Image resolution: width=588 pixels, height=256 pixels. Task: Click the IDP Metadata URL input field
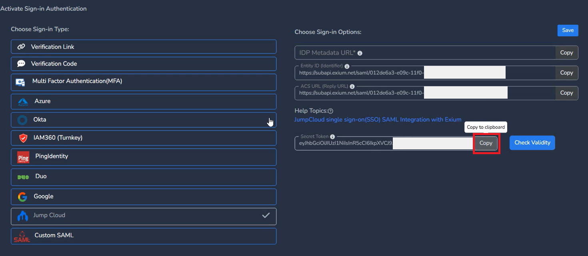(425, 53)
